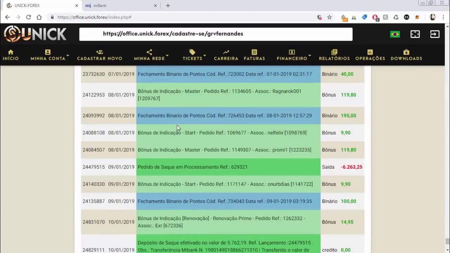Close the UNICK::FOREX tab
Screen dimensions: 450x253
tap(77, 6)
